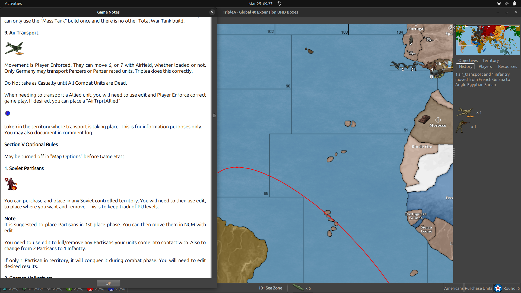Image resolution: width=521 pixels, height=293 pixels.
Task: Select the air transport unit in history panel
Action: click(465, 112)
